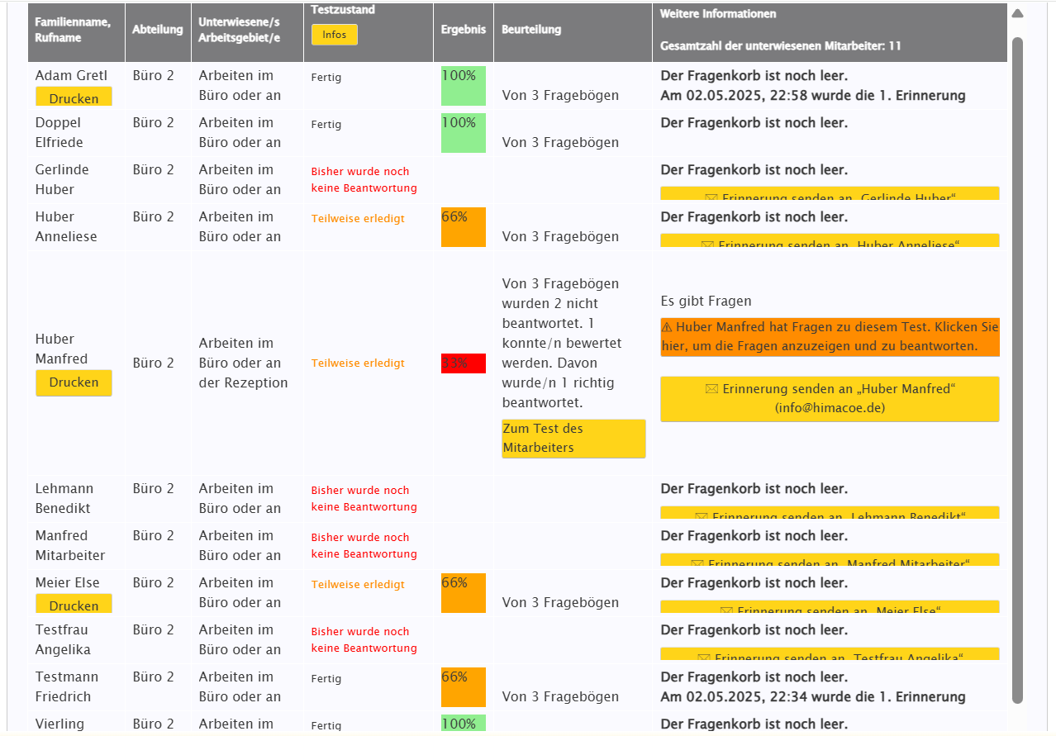
Task: Click Drucken button for Huber Manfred
Action: click(x=74, y=382)
